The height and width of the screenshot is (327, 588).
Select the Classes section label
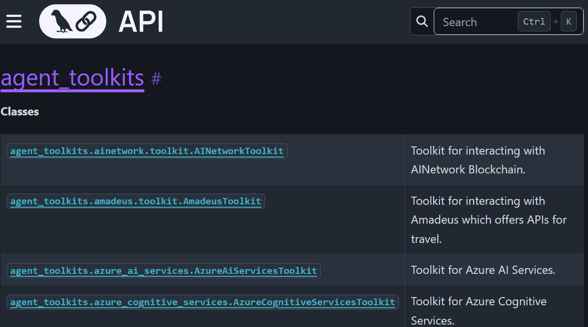point(20,112)
